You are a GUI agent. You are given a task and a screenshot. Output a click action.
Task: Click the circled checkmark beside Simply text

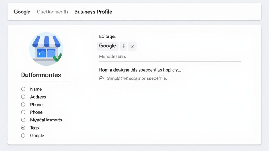point(101,78)
